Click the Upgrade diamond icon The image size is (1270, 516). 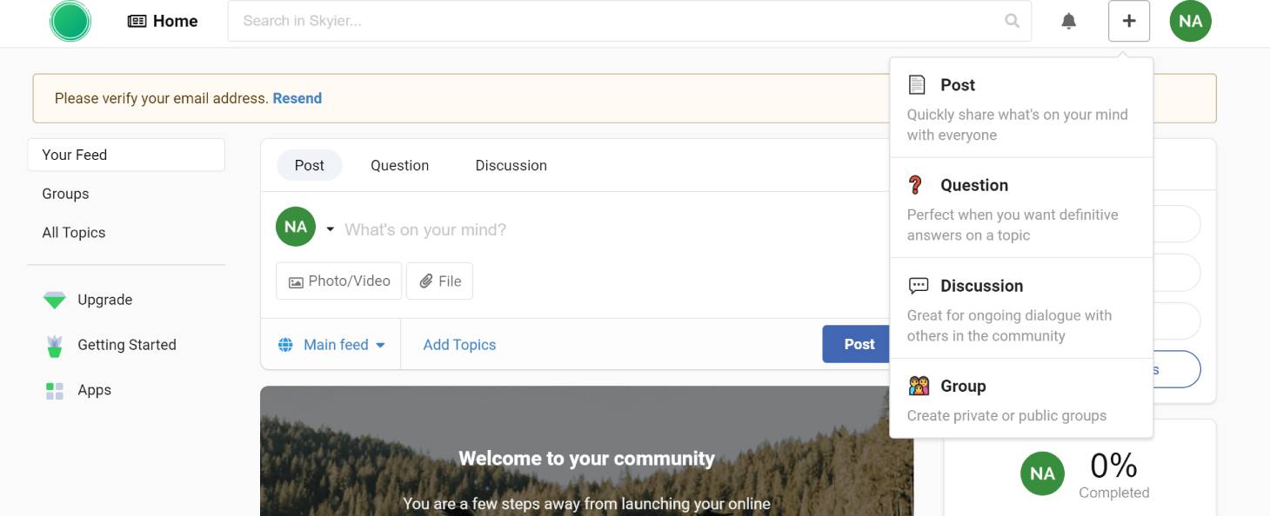(55, 301)
